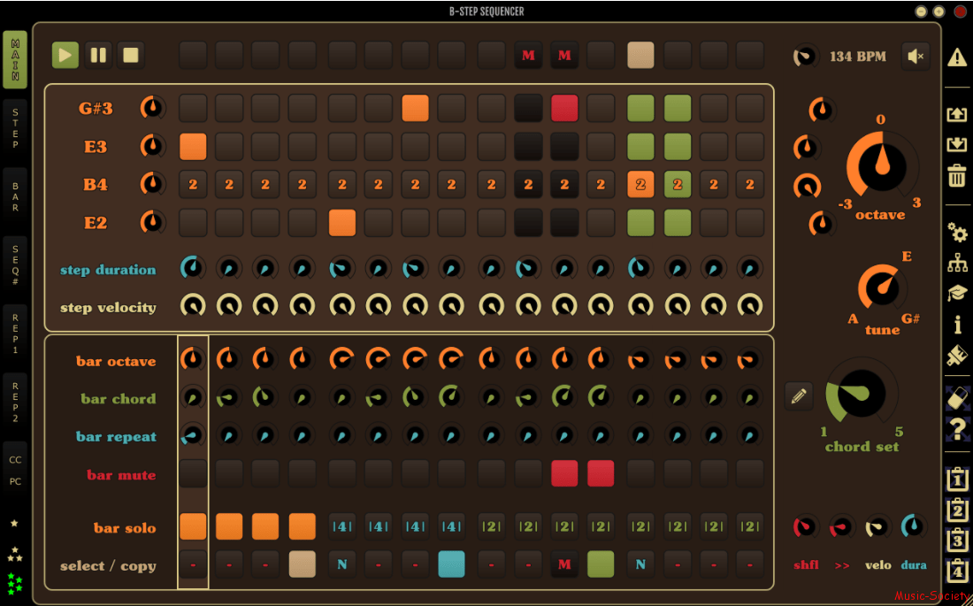This screenshot has height=606, width=973.
Task: Open the hierarchy tree icon
Action: [x=957, y=263]
